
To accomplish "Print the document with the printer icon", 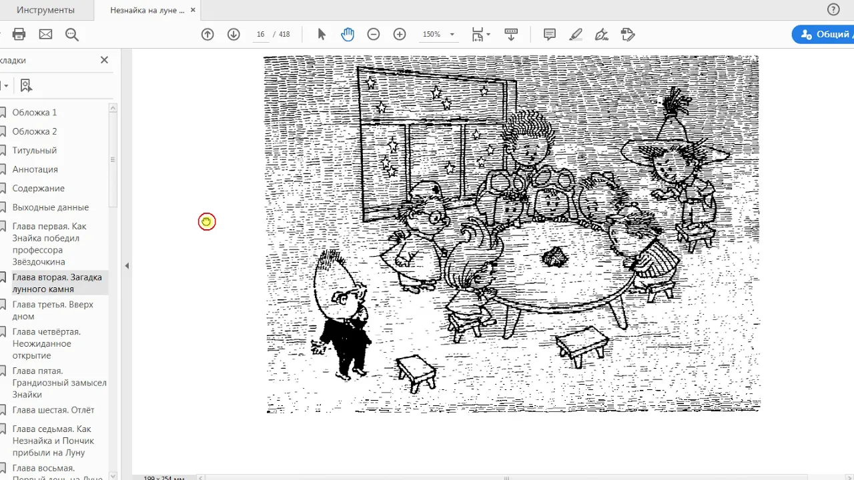I will pyautogui.click(x=19, y=34).
